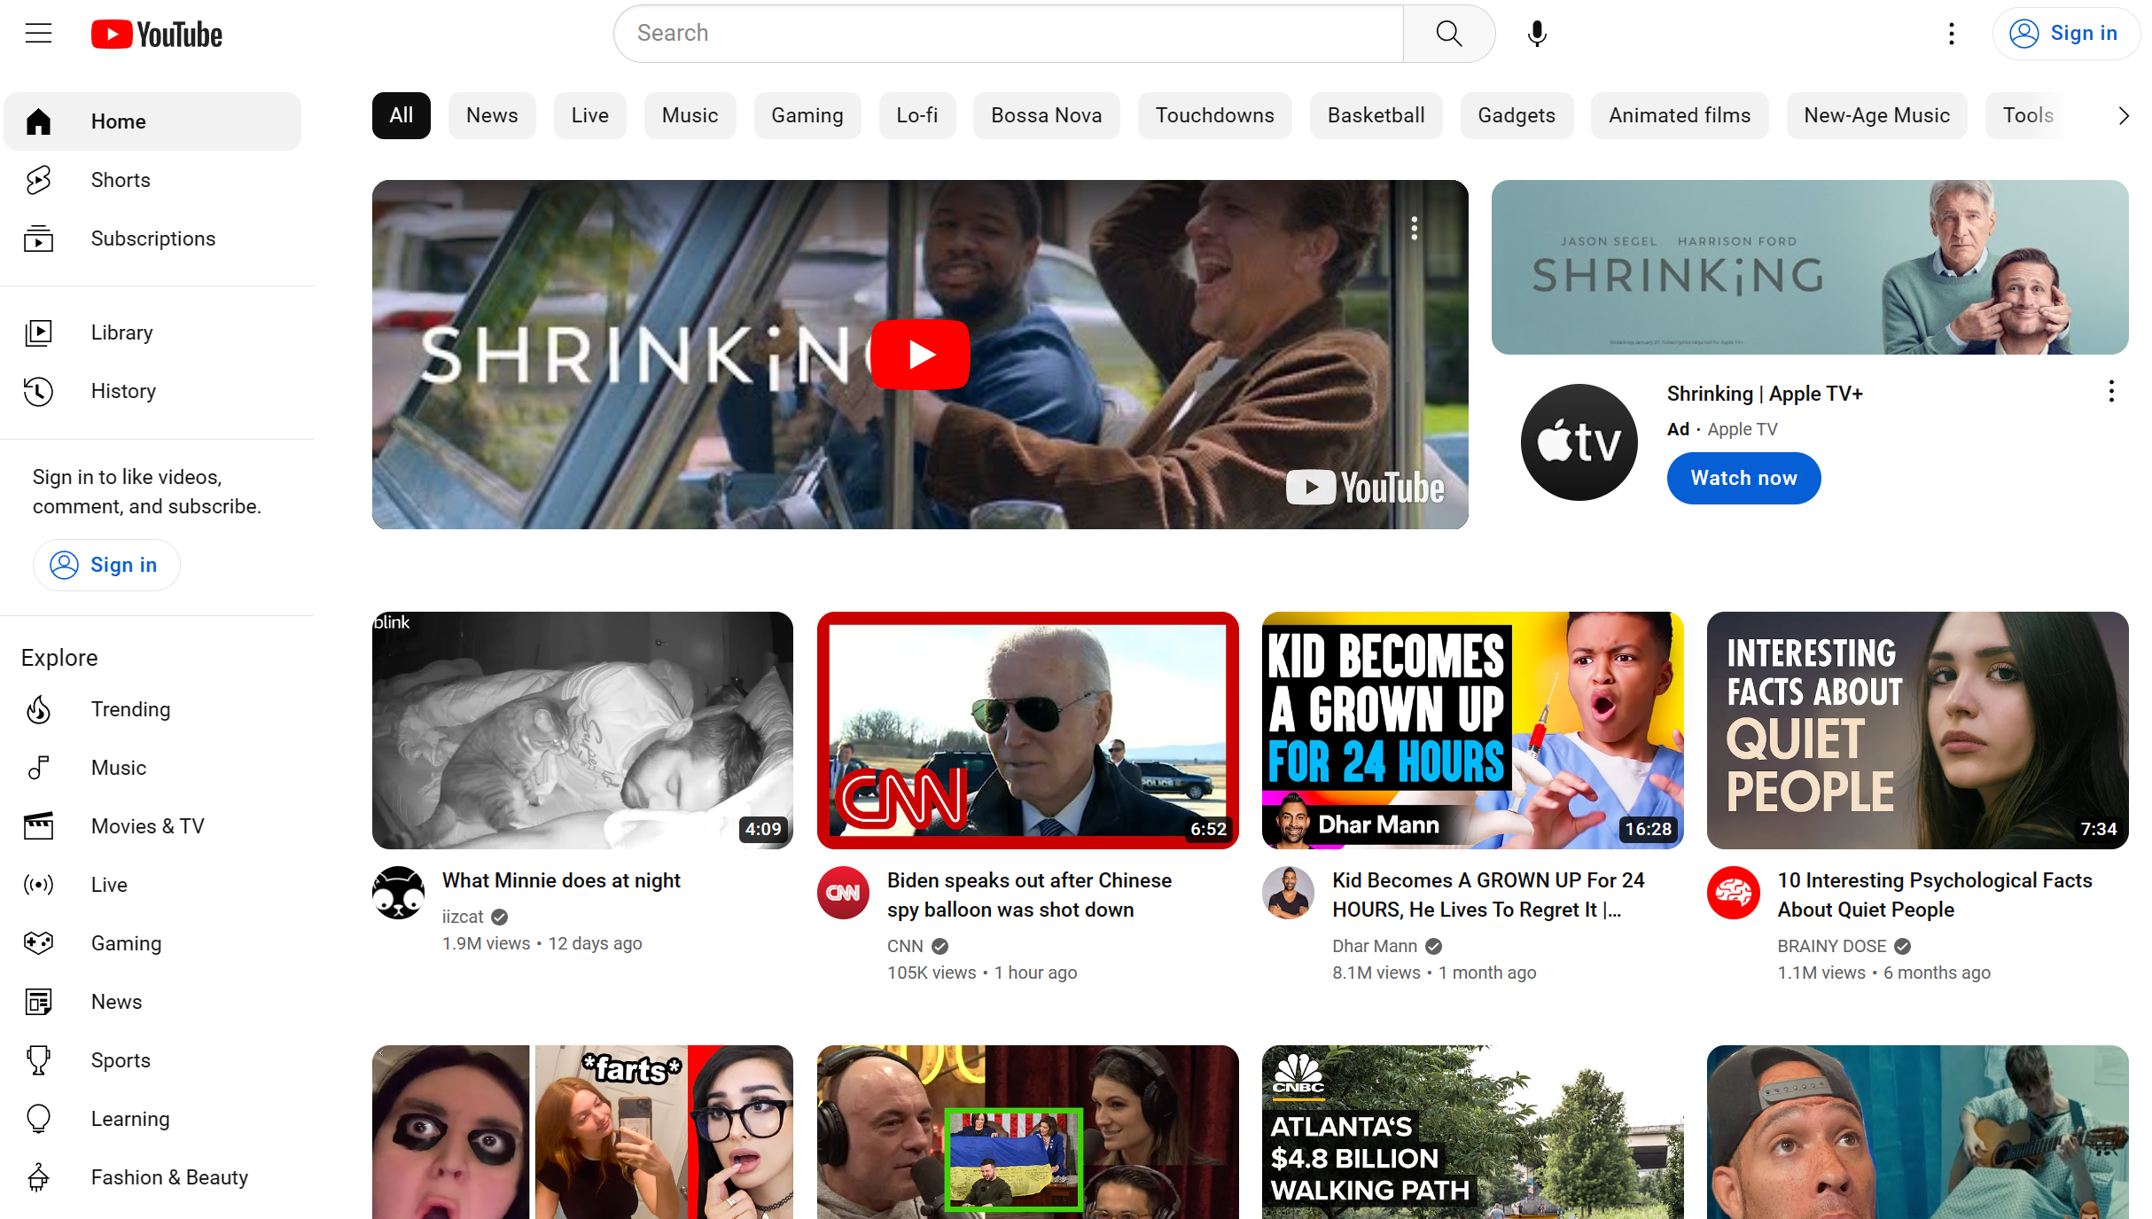Open Shorts icon in sidebar
The image size is (2152, 1219).
[x=38, y=180]
